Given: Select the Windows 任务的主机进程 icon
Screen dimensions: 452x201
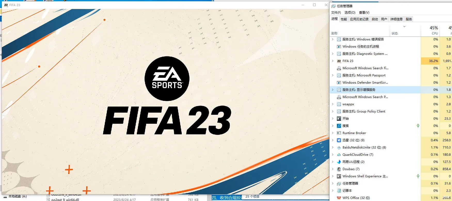Looking at the screenshot, I should (x=339, y=47).
